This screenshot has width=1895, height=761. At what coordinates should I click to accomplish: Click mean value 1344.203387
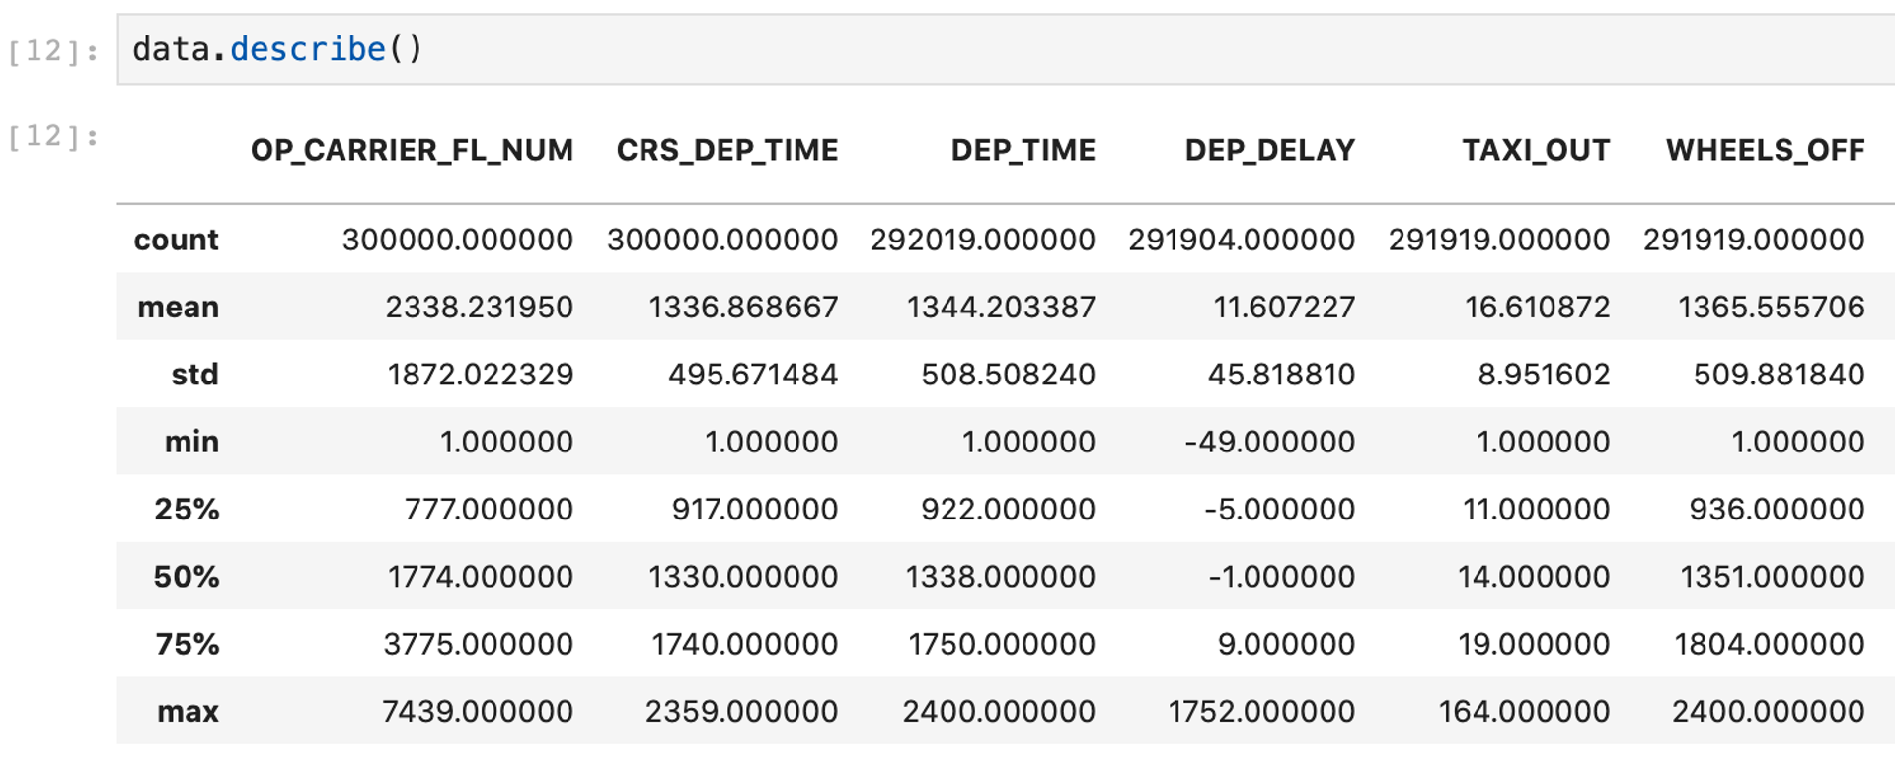[x=1001, y=308]
